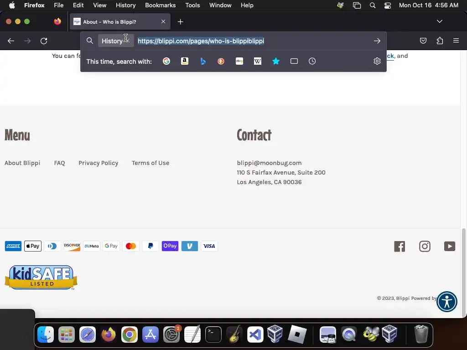
Task: Launch Google Chrome from the dock
Action: tap(129, 335)
